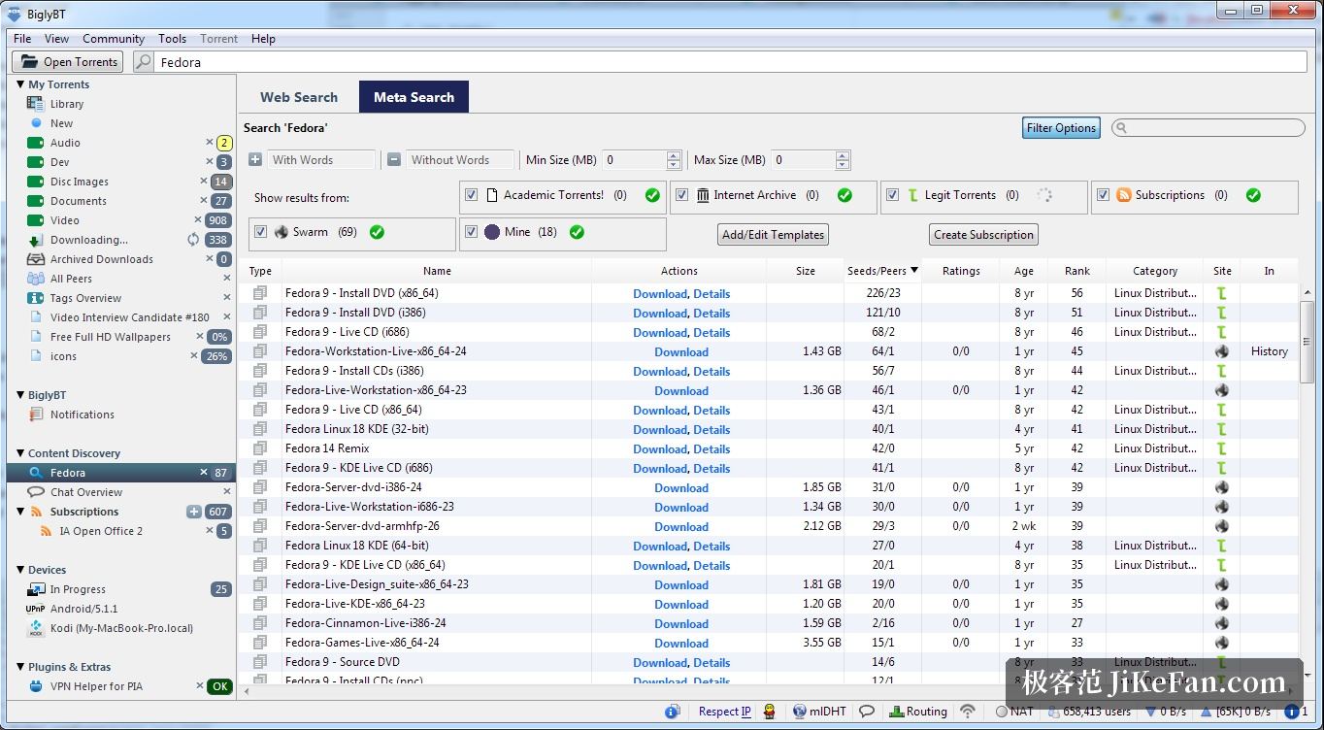The image size is (1324, 730).
Task: Click the NAT status indicator
Action: [1014, 712]
